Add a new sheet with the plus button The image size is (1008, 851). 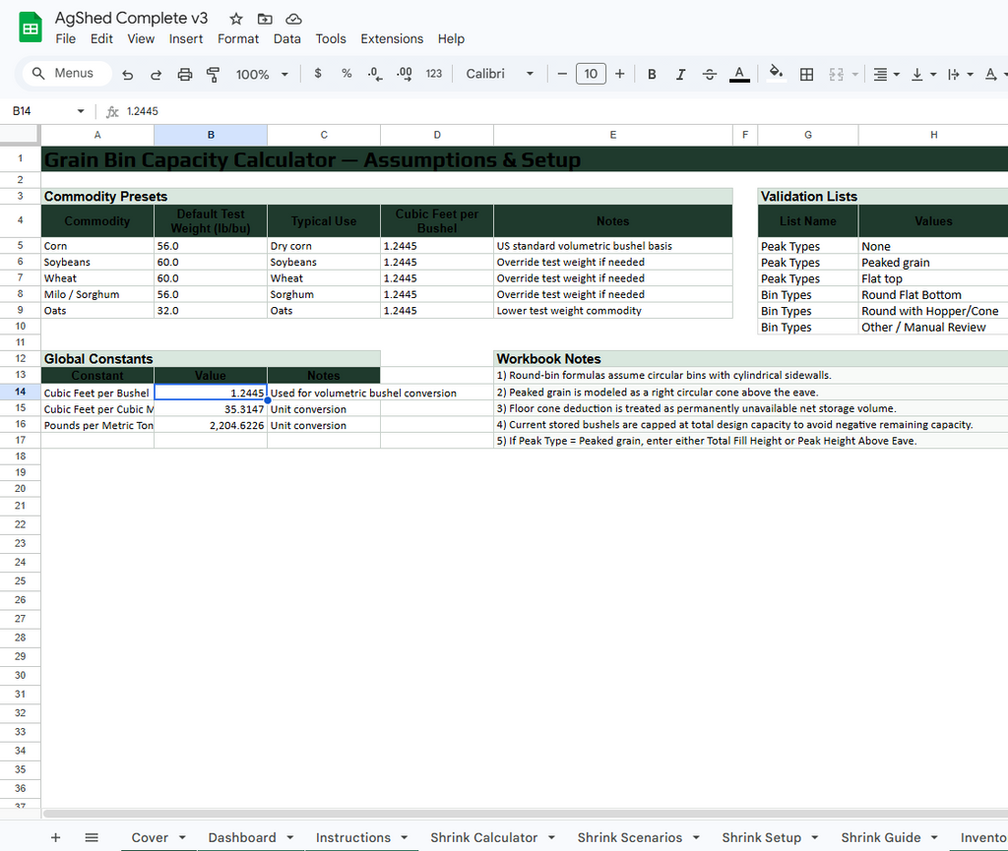click(x=56, y=837)
